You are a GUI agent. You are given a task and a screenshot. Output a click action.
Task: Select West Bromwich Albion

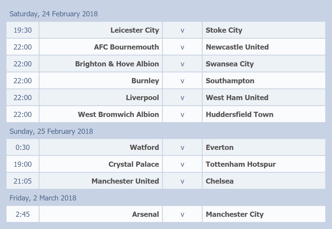click(118, 114)
